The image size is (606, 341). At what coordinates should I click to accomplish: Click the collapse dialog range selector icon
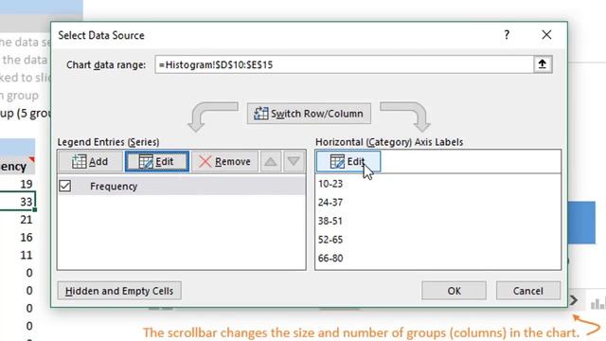coord(543,64)
